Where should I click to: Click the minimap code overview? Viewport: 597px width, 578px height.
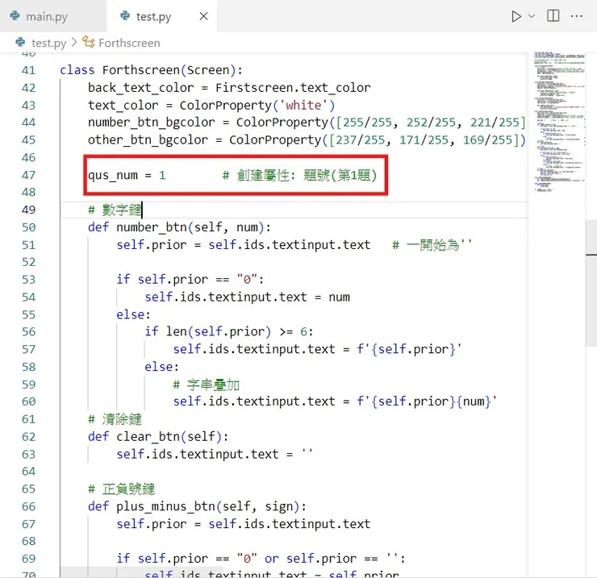coord(558,122)
